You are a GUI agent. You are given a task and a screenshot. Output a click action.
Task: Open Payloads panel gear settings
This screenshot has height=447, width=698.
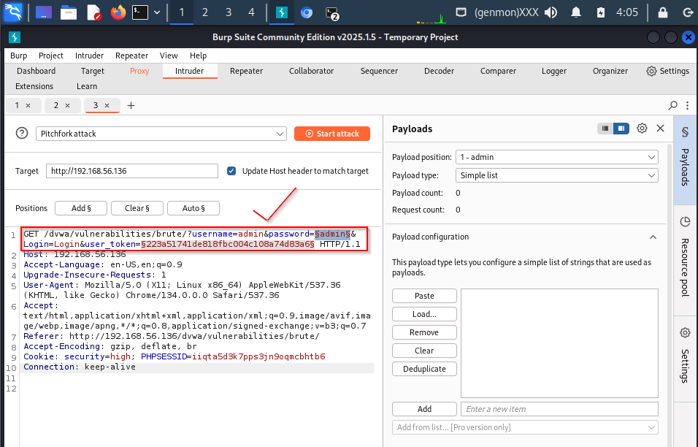(642, 129)
